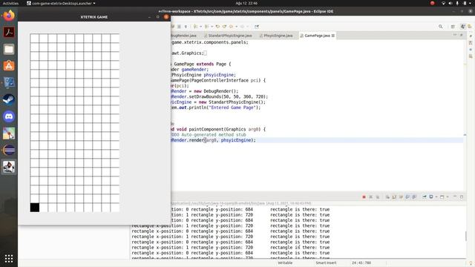Minimize the Console view panel
The height and width of the screenshot is (267, 475).
(455, 197)
